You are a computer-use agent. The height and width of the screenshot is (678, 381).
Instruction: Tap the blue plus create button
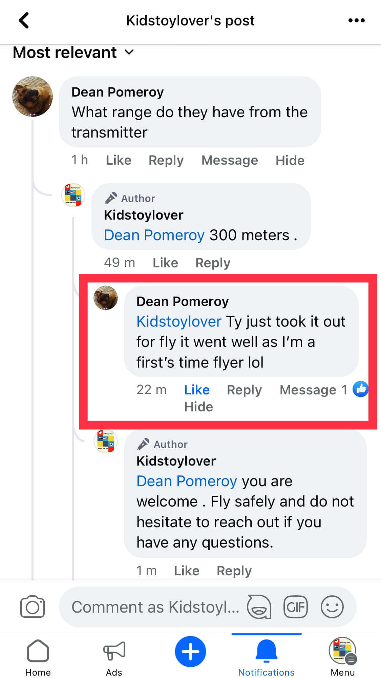pyautogui.click(x=190, y=651)
